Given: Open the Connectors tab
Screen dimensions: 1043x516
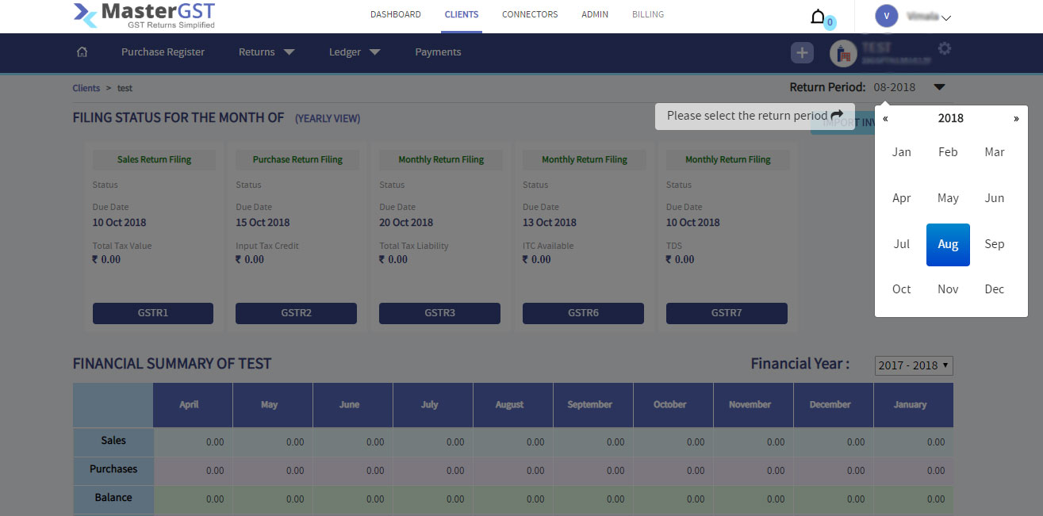Looking at the screenshot, I should tap(530, 14).
